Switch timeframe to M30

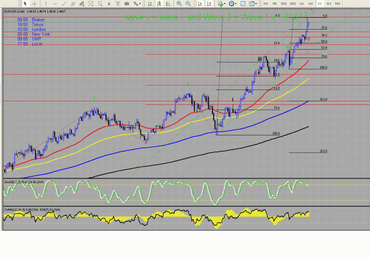pos(292,4)
